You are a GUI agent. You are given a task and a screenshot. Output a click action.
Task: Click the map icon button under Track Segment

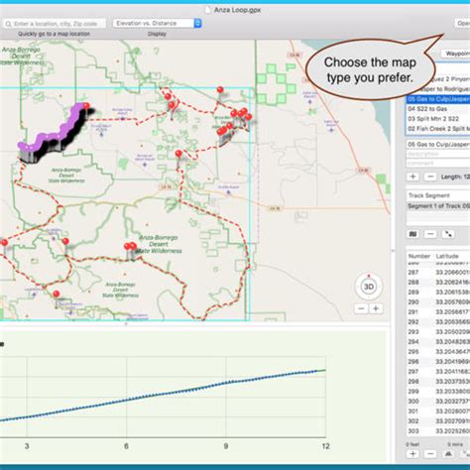[x=412, y=234]
